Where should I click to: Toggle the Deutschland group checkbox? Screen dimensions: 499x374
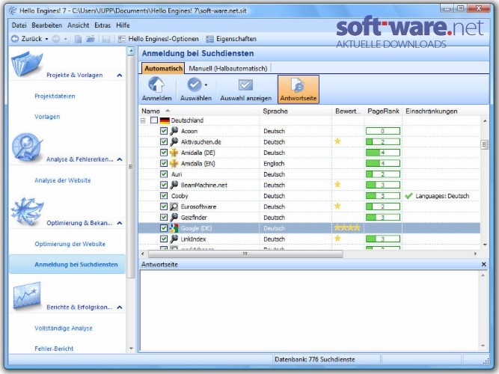[154, 120]
